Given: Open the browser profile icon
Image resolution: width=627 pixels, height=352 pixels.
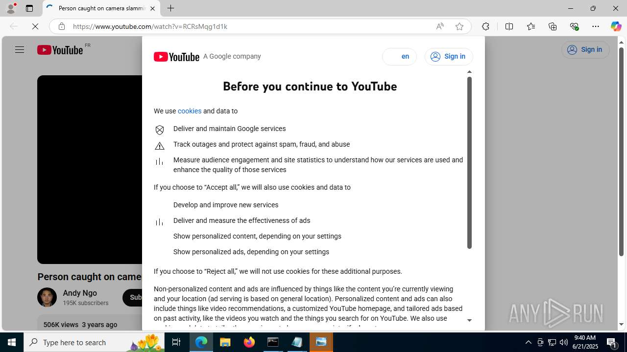Looking at the screenshot, I should (11, 8).
